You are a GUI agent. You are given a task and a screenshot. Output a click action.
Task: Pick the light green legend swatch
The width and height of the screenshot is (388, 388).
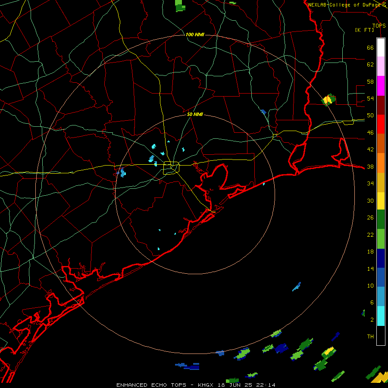tap(381, 239)
